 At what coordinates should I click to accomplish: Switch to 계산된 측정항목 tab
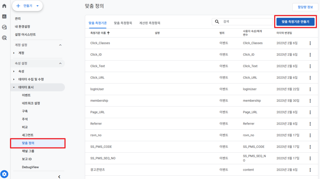click(x=150, y=23)
